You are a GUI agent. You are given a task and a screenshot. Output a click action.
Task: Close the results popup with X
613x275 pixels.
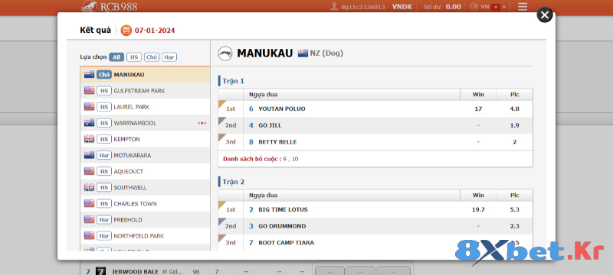(545, 15)
